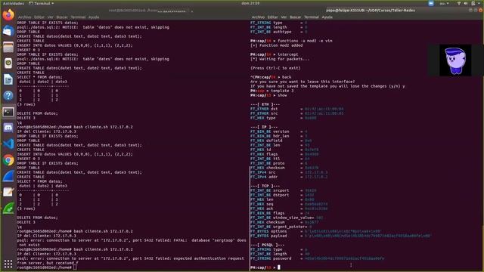Click the 'FT_BYTES options' line
Image resolution: width=484 pixels, height=272 pixels.
coord(316,231)
